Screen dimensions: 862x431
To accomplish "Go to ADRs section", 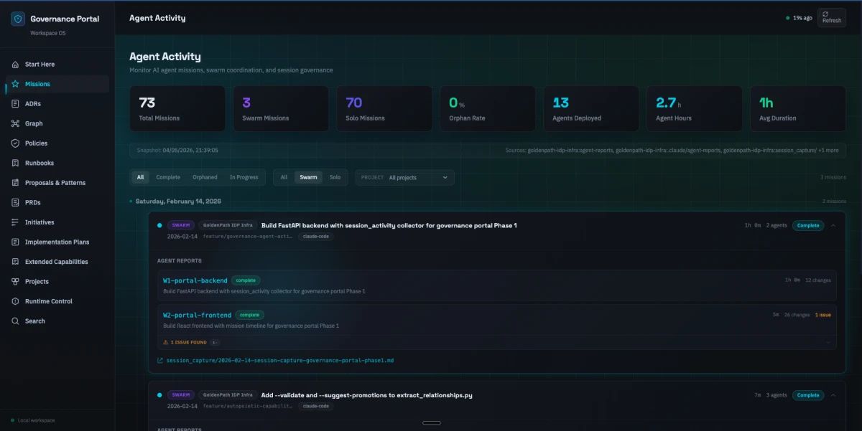I will (57, 104).
